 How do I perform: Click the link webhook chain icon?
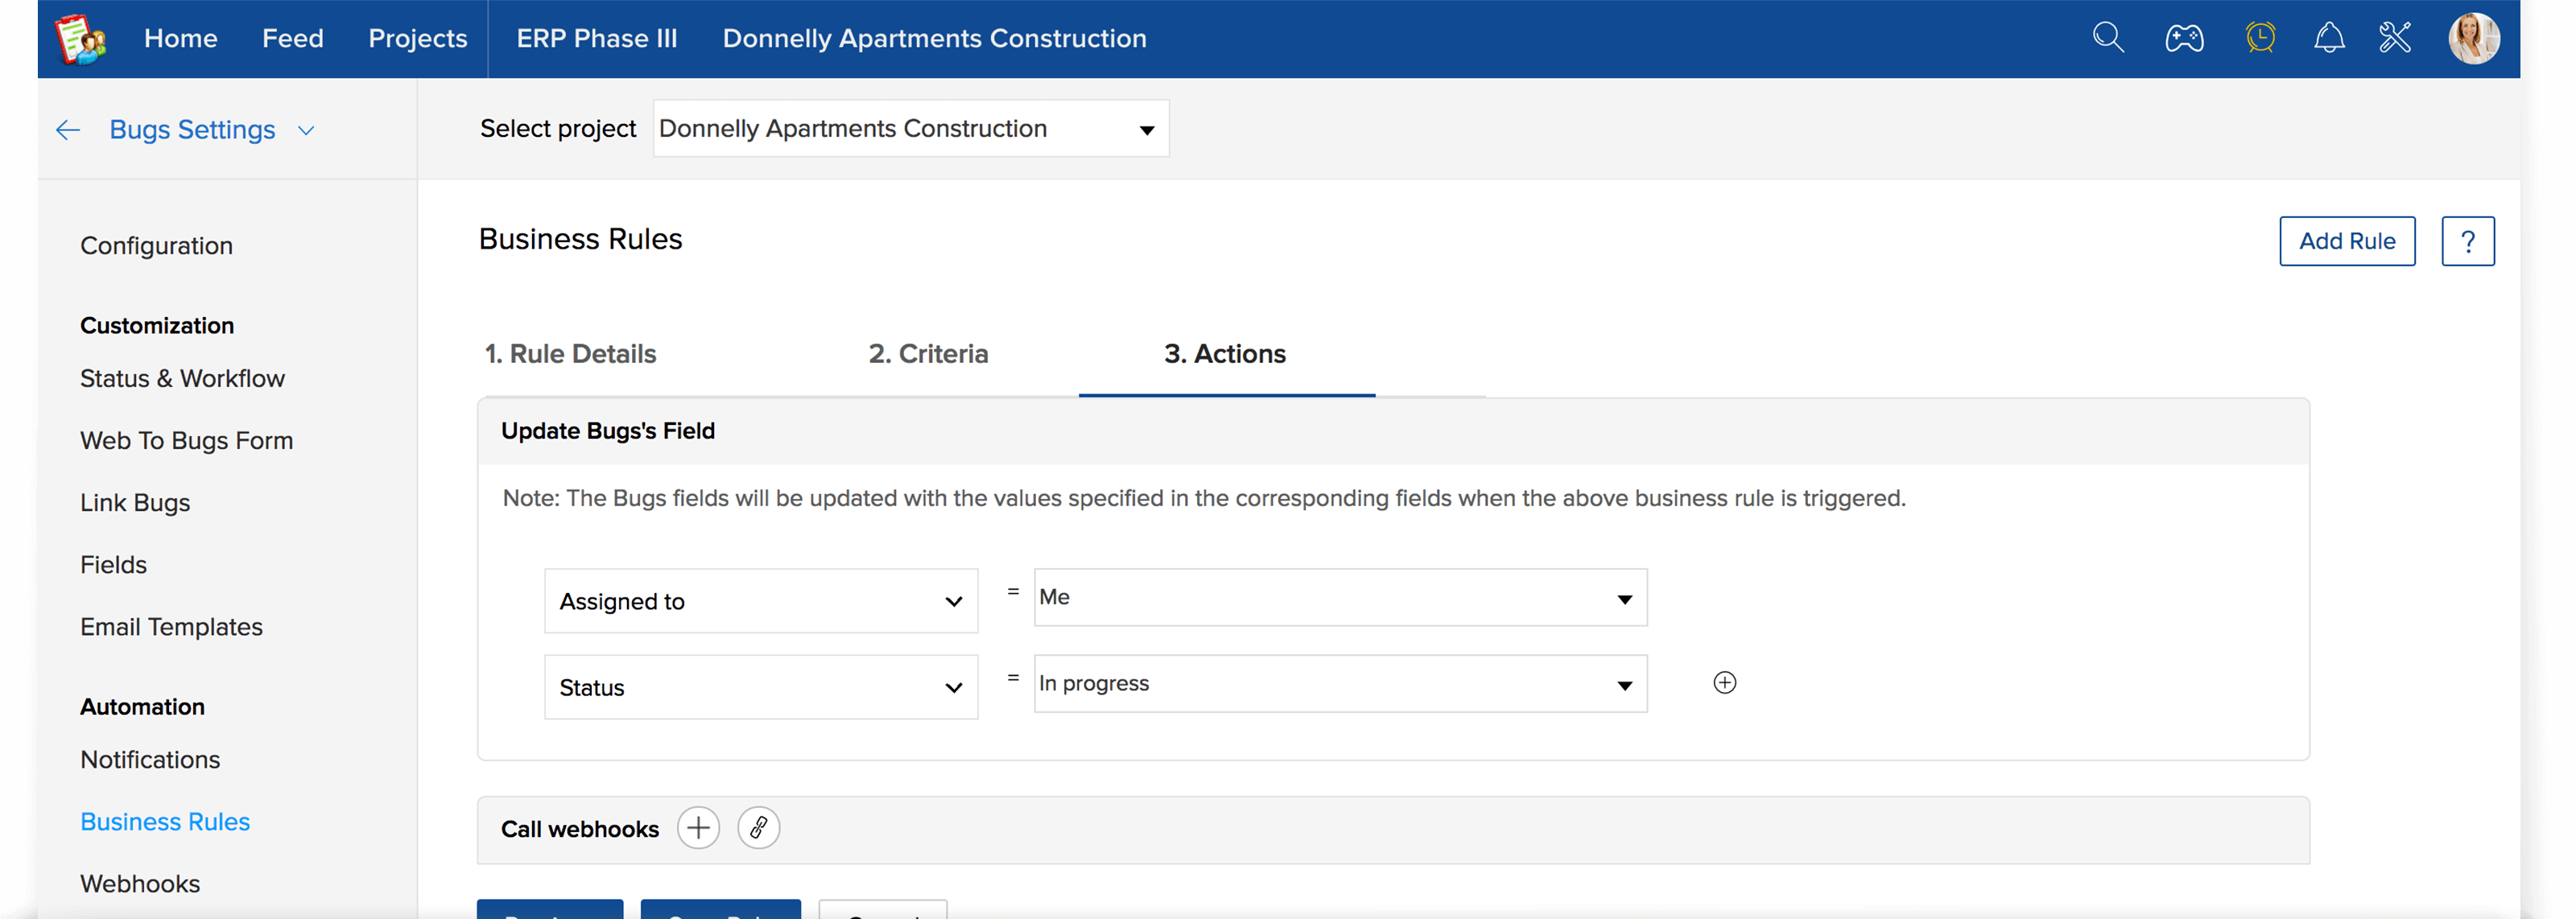[x=758, y=828]
